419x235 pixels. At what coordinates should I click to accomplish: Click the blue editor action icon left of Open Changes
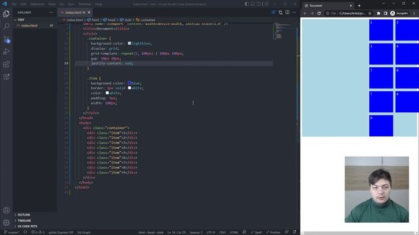point(274,12)
